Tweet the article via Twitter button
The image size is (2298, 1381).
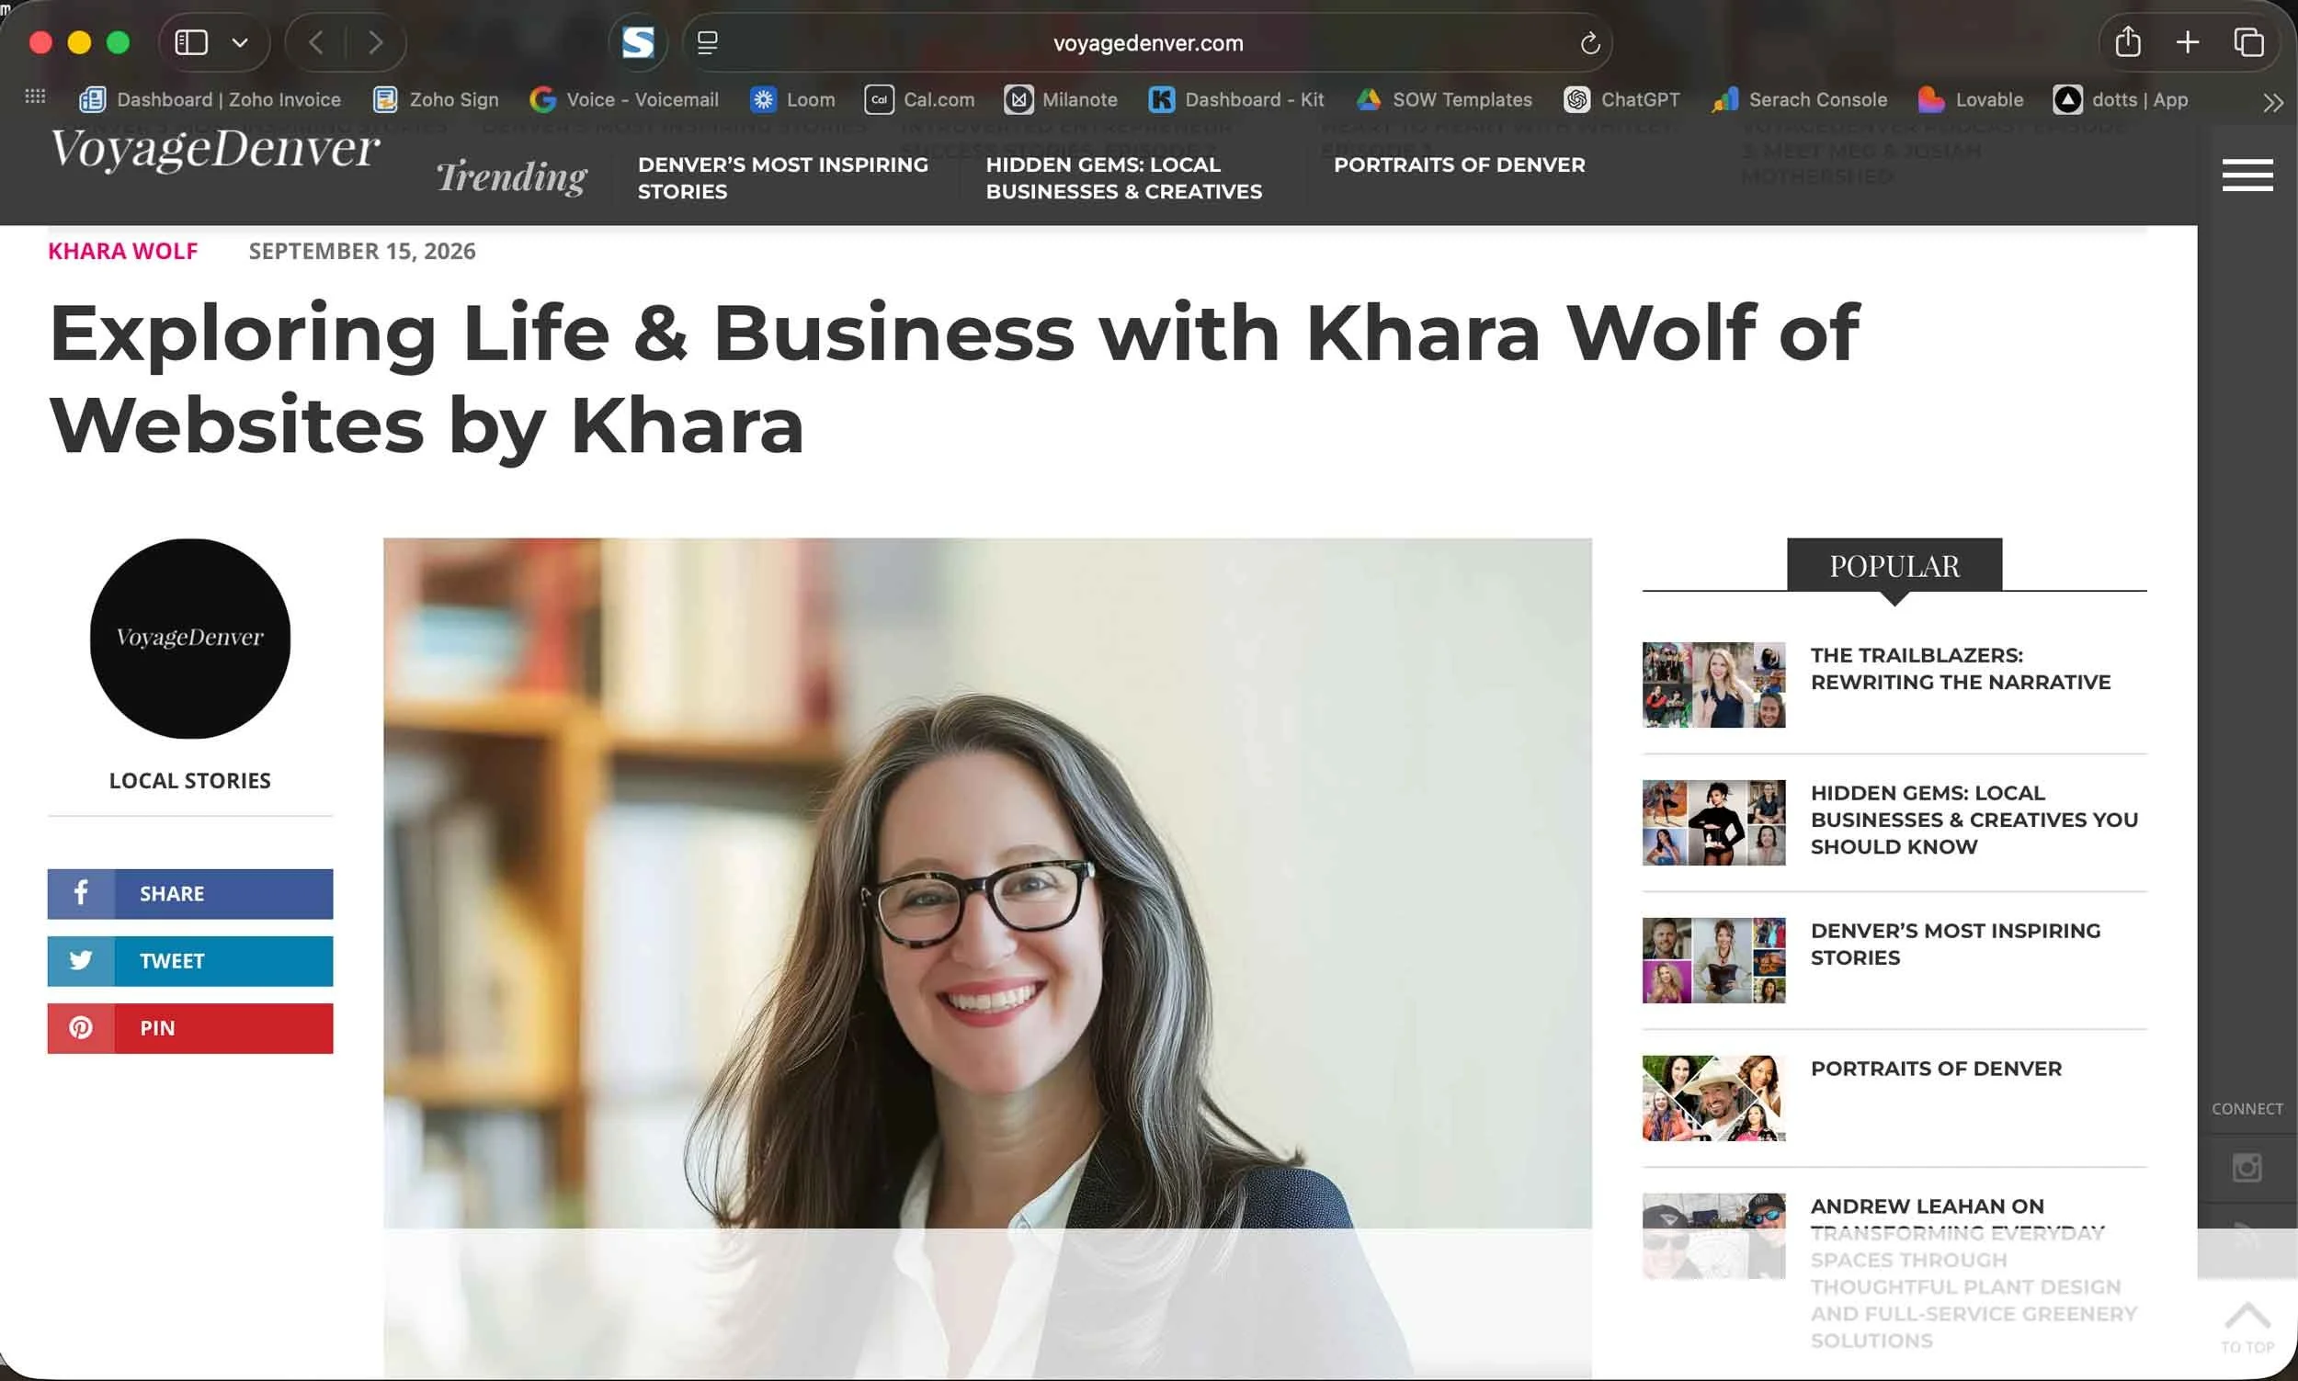(x=190, y=960)
